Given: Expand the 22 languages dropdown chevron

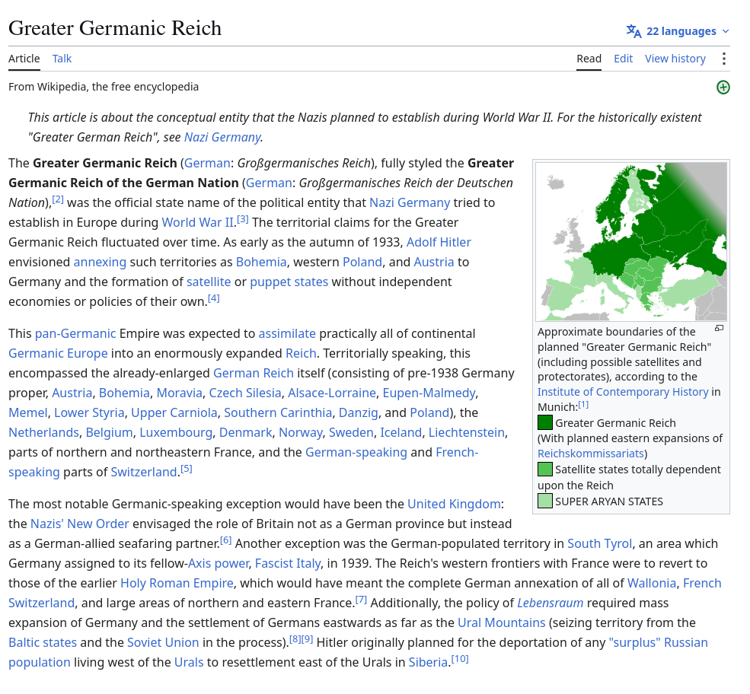Looking at the screenshot, I should tap(725, 31).
